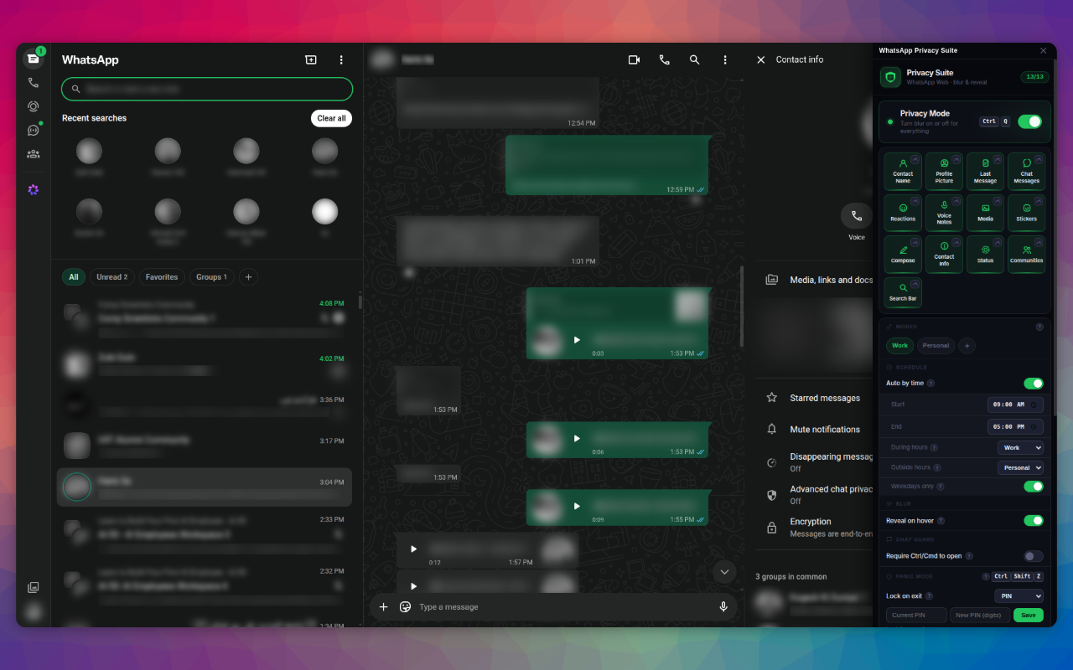Select the Favorites filter tab

(x=162, y=277)
